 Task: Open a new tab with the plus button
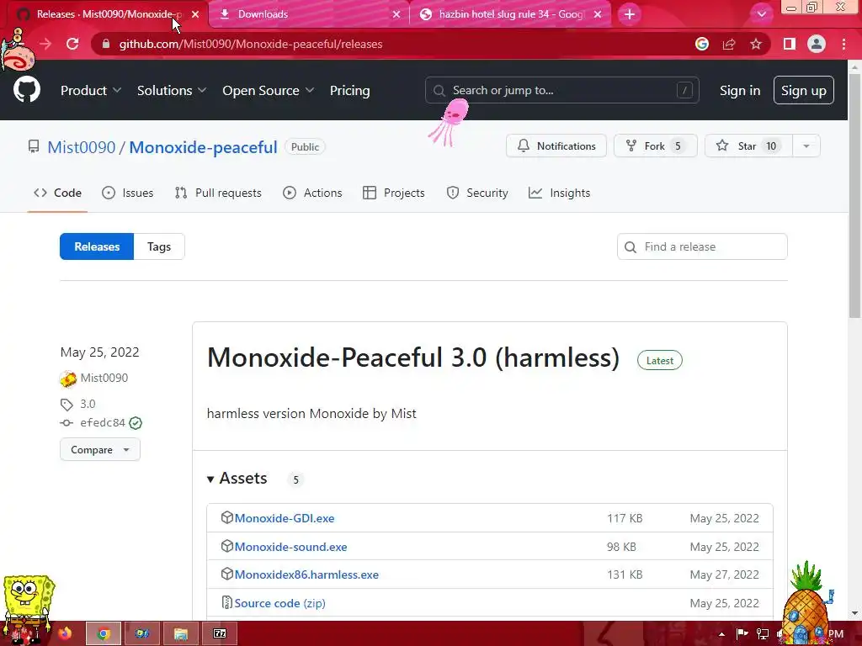pyautogui.click(x=630, y=14)
